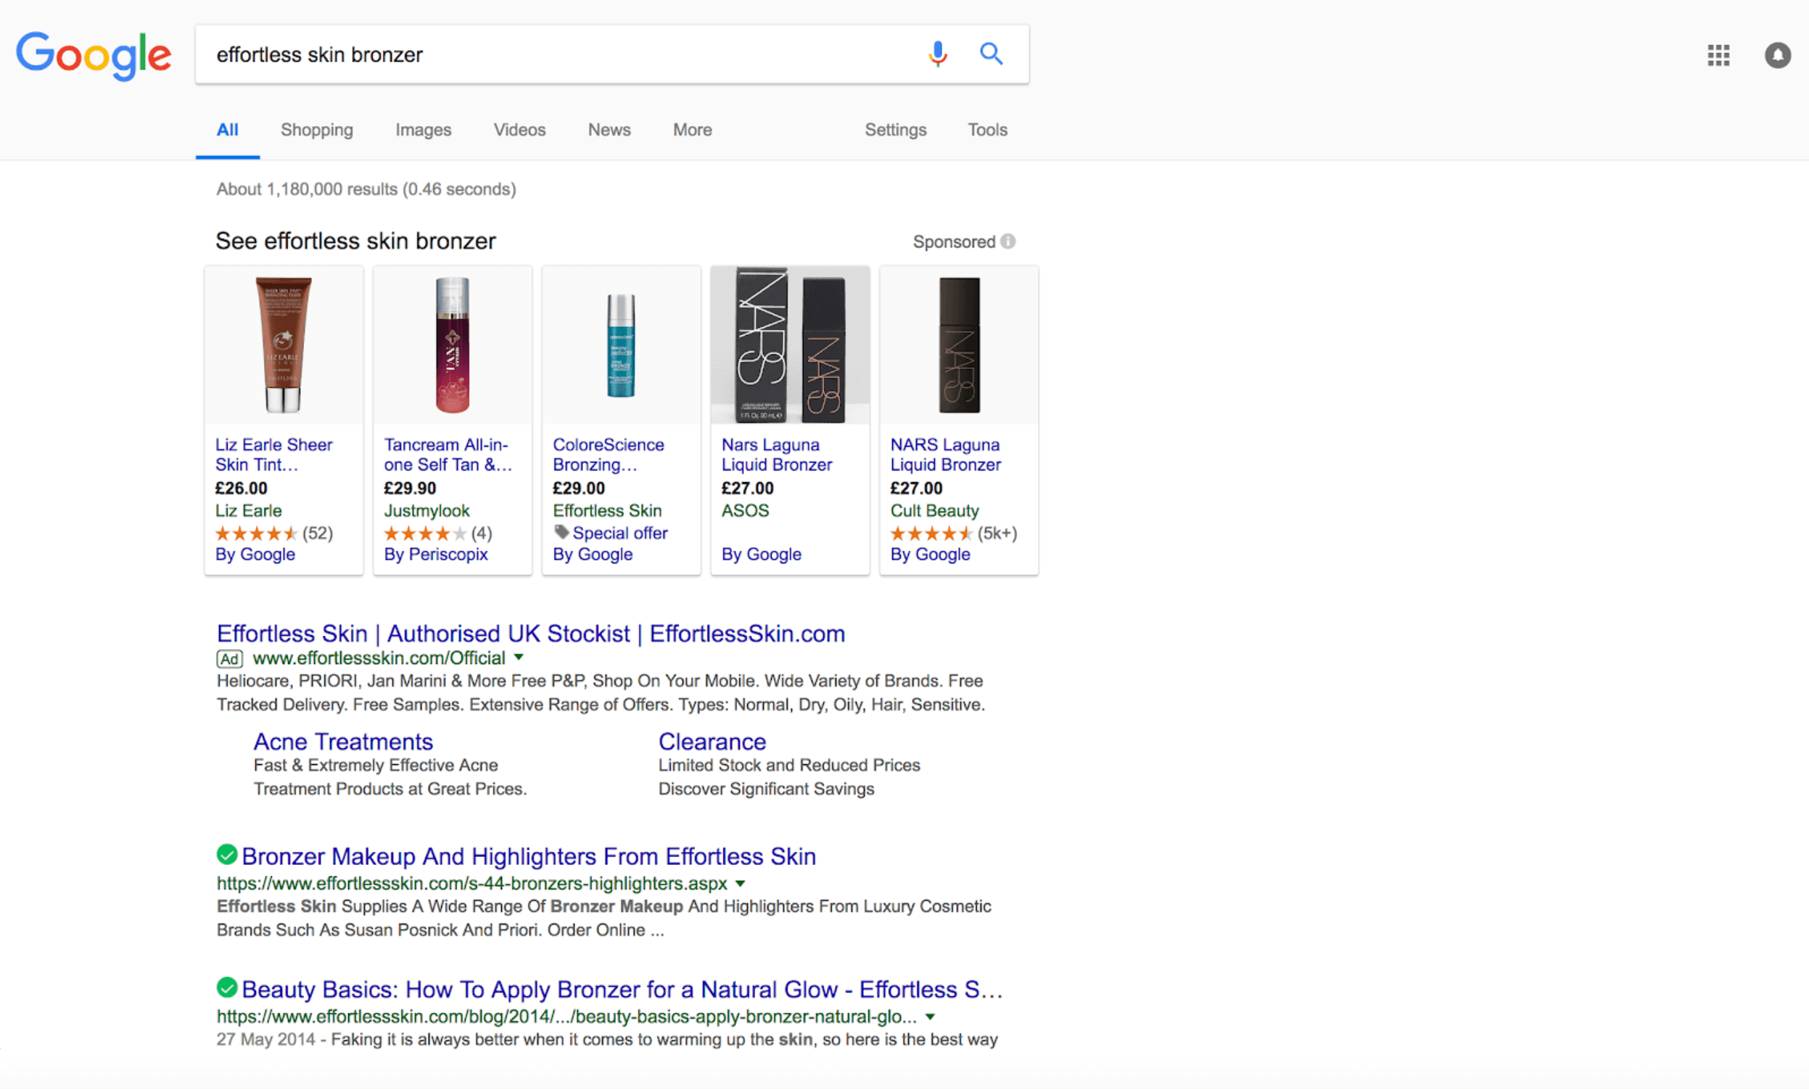Open the More menu
Image resolution: width=1809 pixels, height=1089 pixels.
coord(692,130)
